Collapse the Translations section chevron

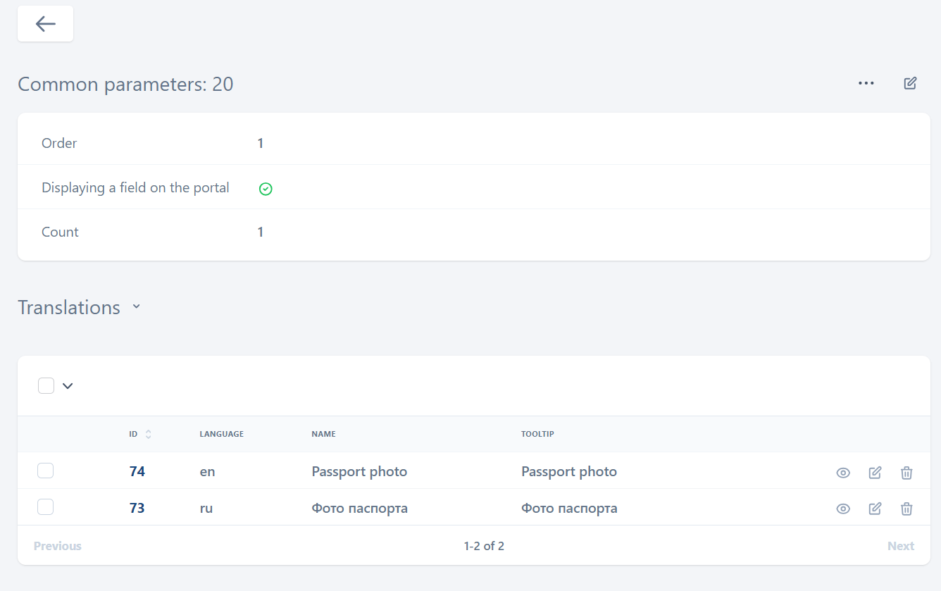(x=137, y=307)
